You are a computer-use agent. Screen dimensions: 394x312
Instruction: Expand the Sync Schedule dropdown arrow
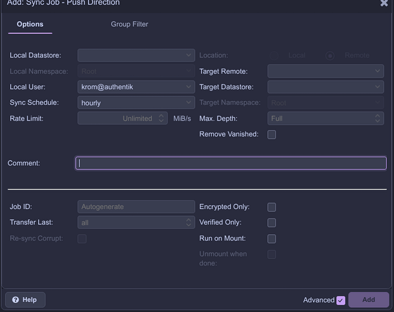[x=190, y=103]
